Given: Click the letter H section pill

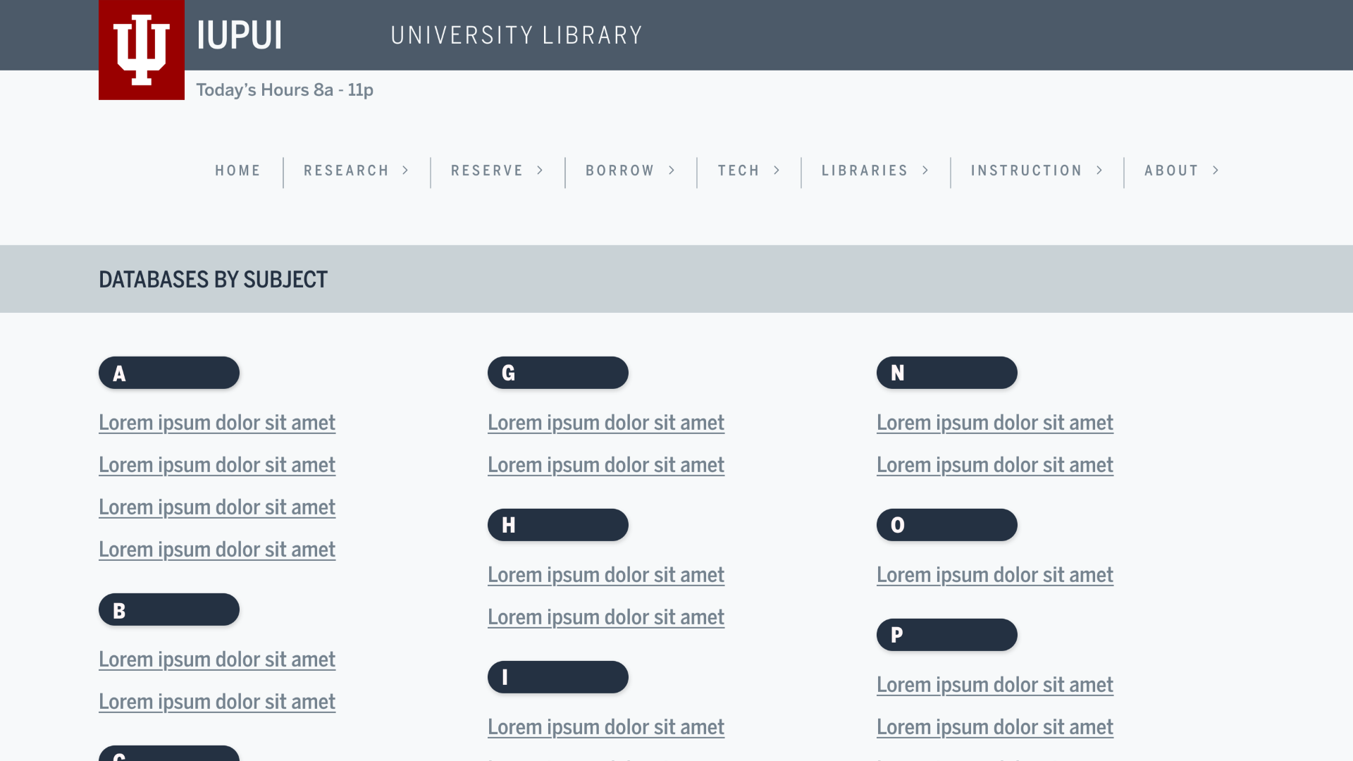Looking at the screenshot, I should 558,525.
